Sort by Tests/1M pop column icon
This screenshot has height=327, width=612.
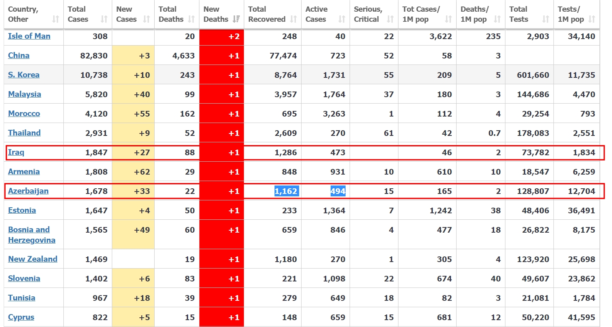(x=592, y=19)
